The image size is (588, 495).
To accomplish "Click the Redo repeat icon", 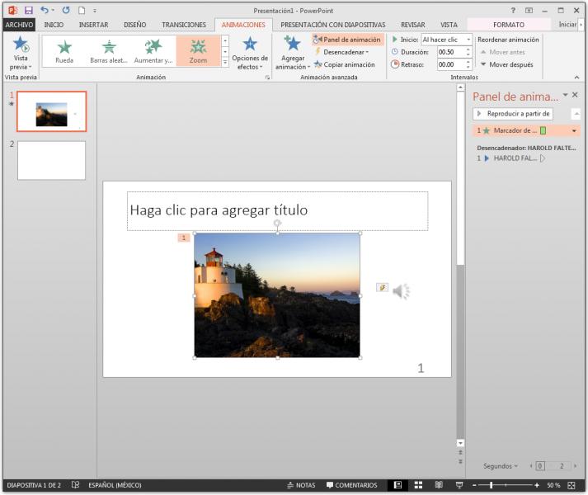I will pyautogui.click(x=66, y=10).
